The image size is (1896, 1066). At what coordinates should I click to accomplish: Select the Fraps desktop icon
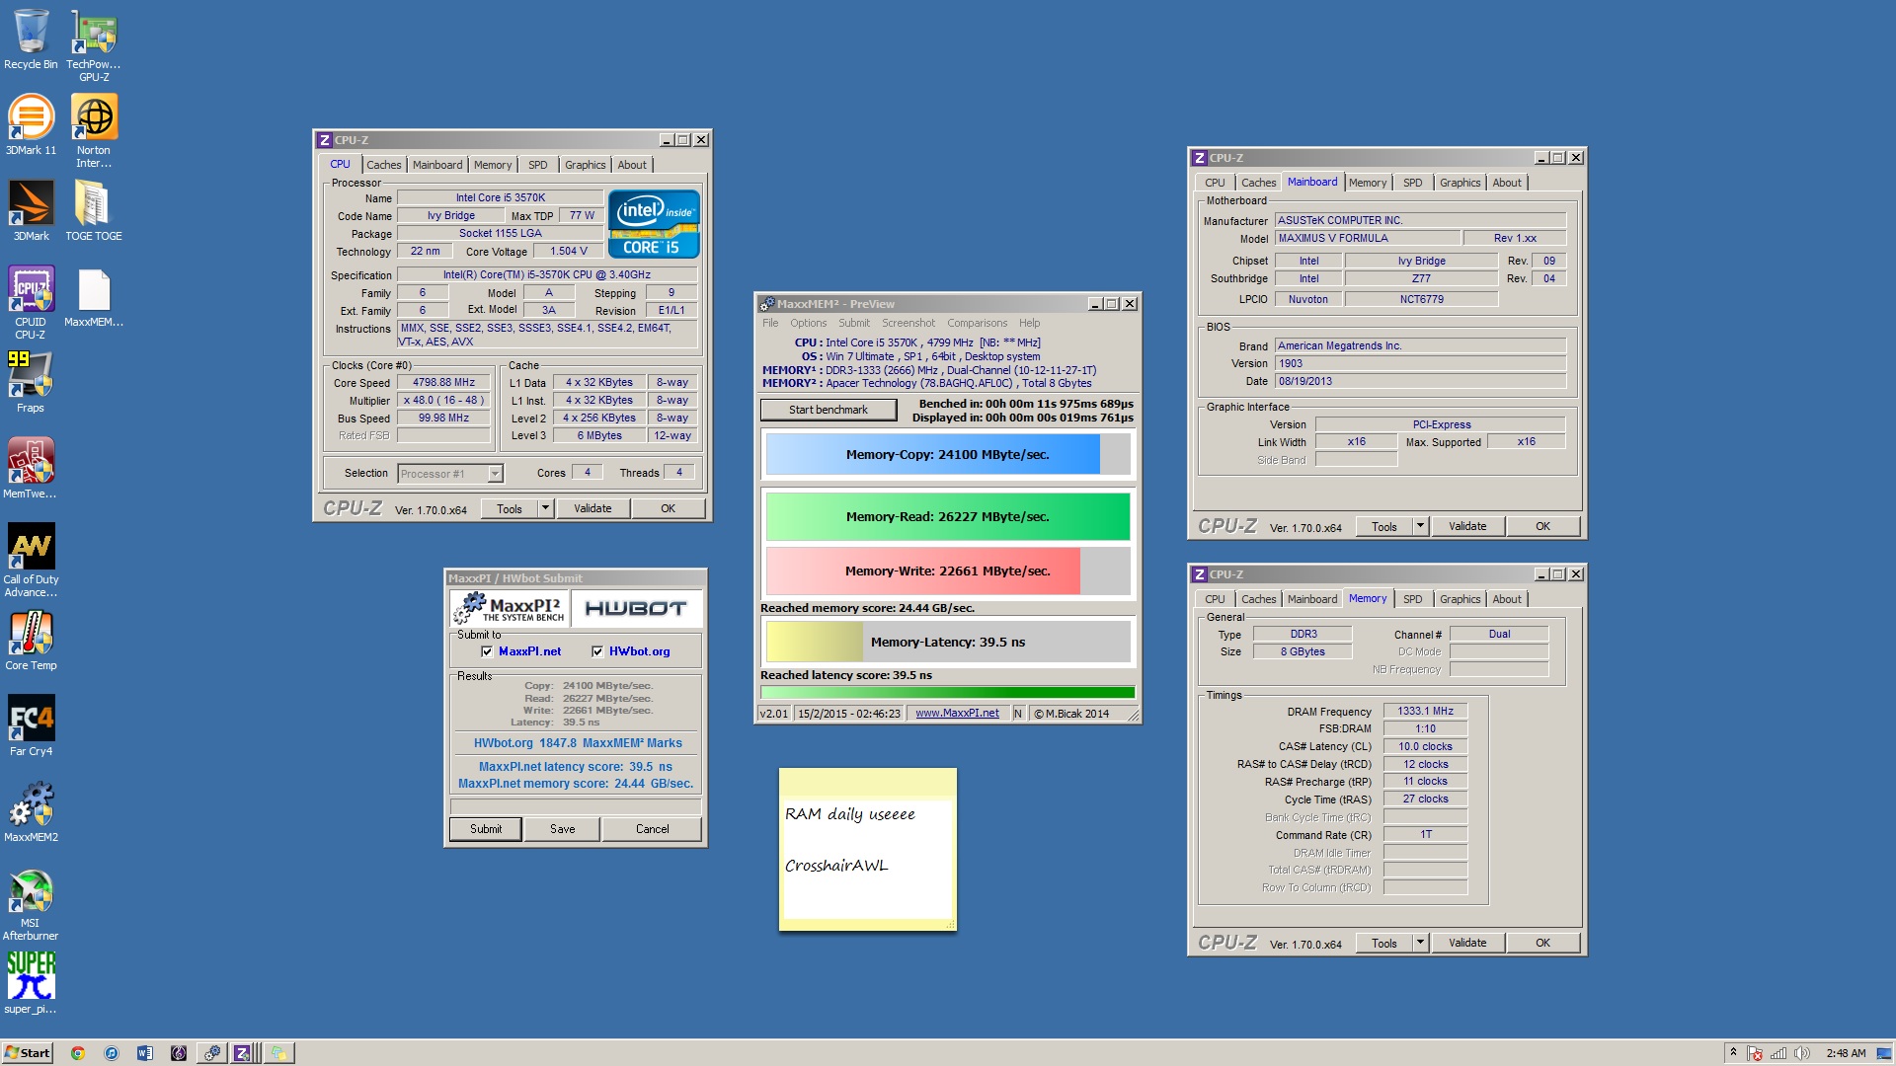(x=31, y=383)
